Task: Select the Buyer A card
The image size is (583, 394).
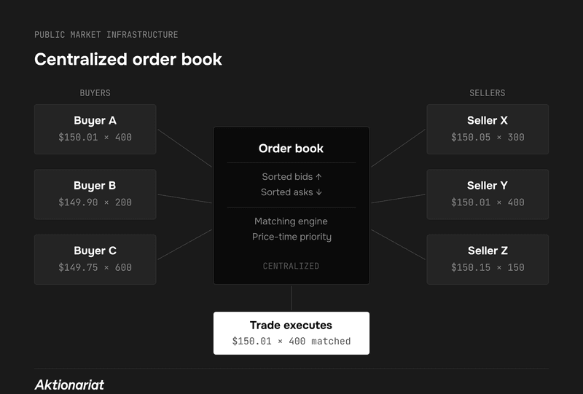Action: (95, 129)
